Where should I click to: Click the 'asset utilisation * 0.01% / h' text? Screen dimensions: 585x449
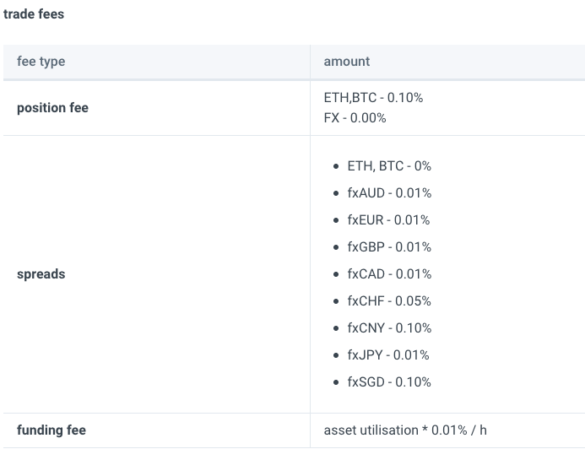coord(405,430)
